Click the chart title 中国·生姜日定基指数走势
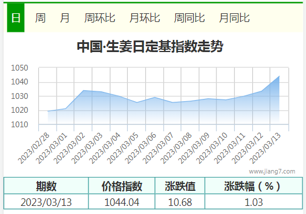The image size is (306, 214). (x=150, y=46)
